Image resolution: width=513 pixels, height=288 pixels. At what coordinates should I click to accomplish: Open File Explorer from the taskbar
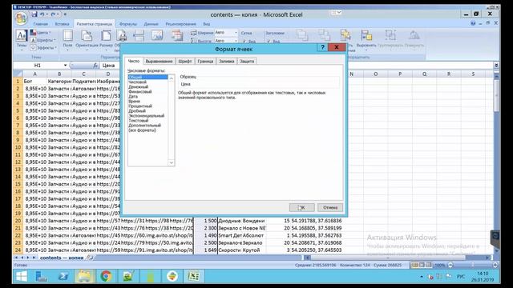pos(84,276)
